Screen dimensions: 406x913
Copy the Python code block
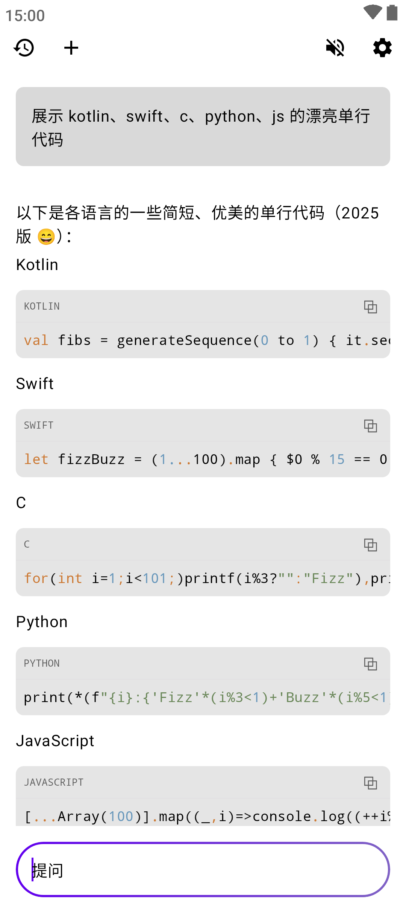370,664
